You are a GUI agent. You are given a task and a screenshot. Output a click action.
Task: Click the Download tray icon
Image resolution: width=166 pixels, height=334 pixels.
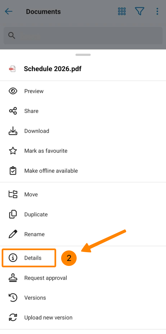[13, 131]
